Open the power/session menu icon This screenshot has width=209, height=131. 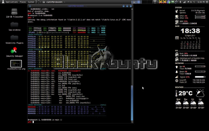[207, 2]
